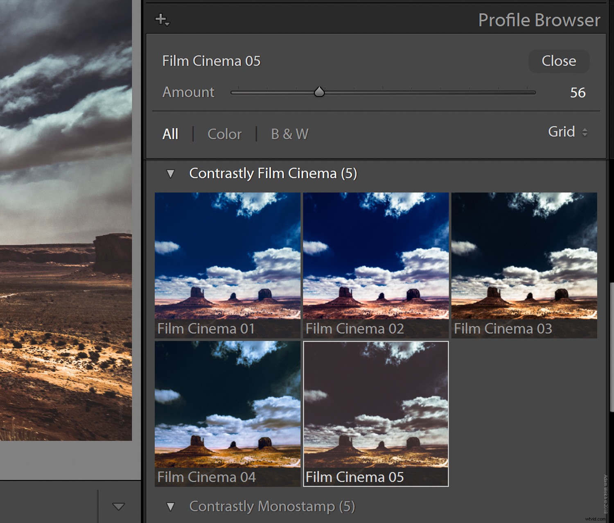Open the Grid view selector
Viewport: 614px width, 523px height.
(x=567, y=132)
